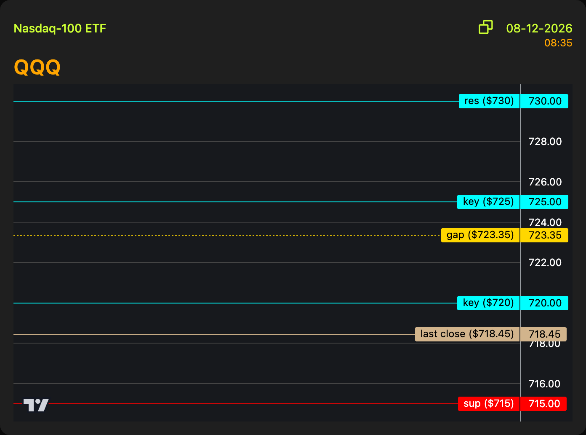This screenshot has height=435, width=586.
Task: Select the gap ($723.35) yellow label
Action: coord(480,235)
